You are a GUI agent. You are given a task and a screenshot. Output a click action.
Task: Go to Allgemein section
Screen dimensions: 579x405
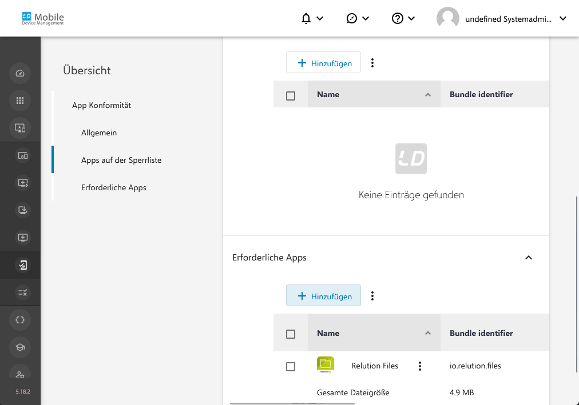click(99, 133)
